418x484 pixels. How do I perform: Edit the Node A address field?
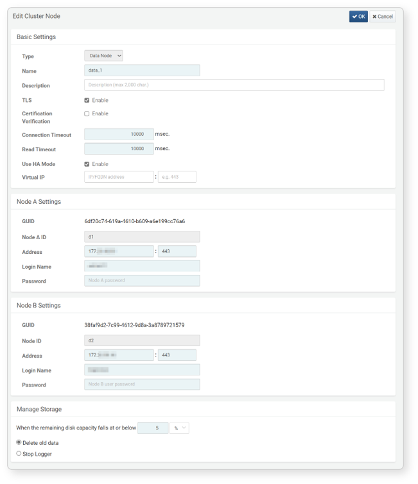tap(119, 251)
